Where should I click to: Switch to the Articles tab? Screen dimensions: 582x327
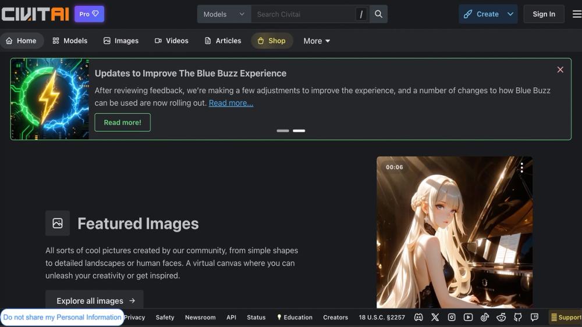click(223, 41)
